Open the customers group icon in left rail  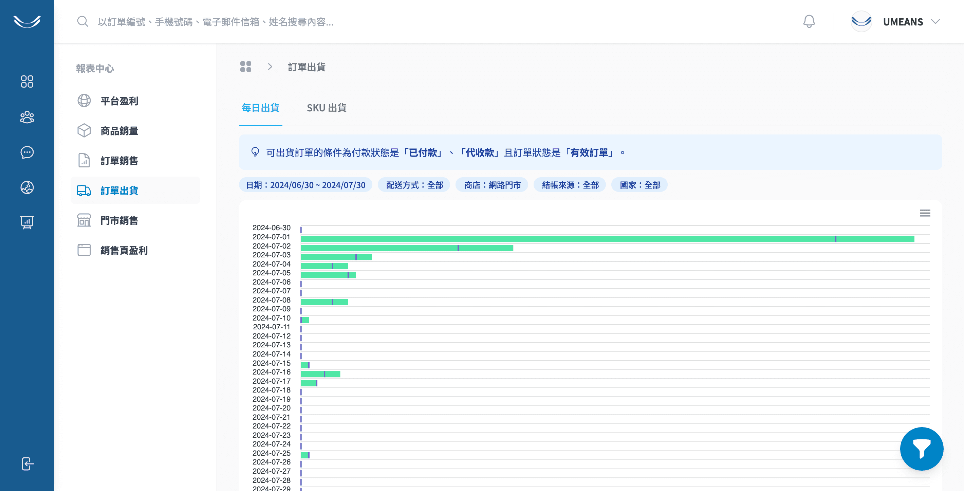point(27,117)
